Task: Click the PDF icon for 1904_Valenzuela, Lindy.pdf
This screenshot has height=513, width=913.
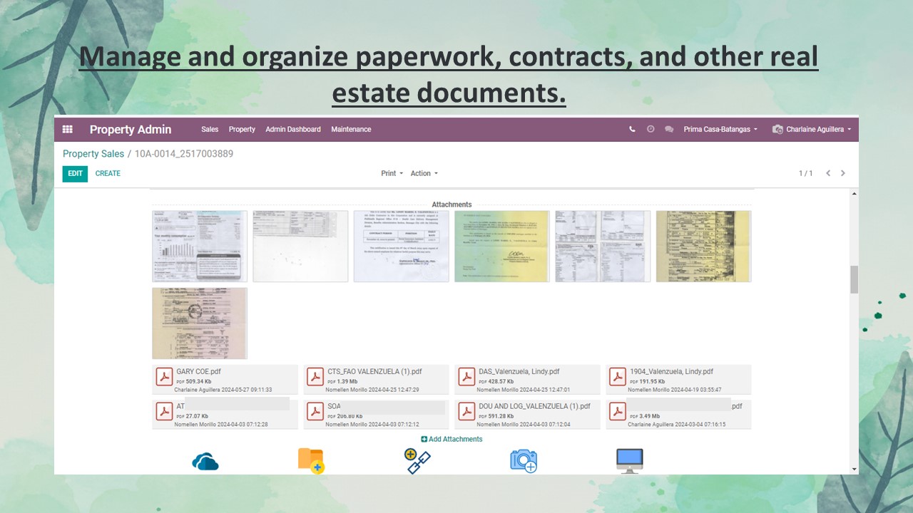Action: 618,377
